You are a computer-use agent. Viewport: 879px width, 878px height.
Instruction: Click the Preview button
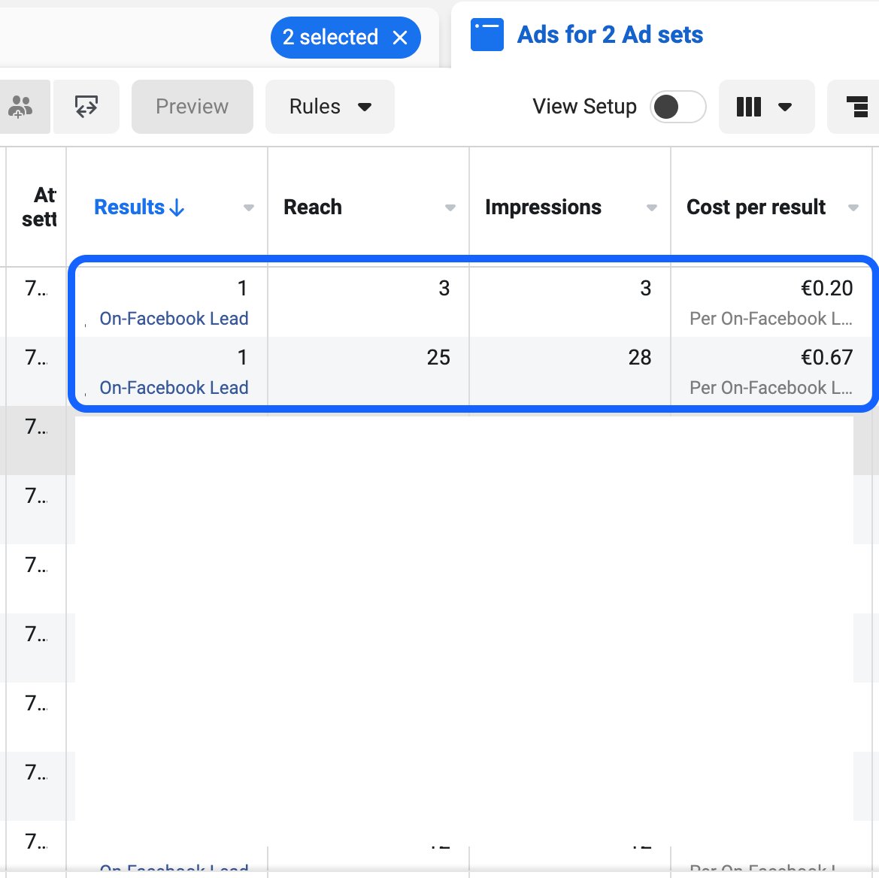coord(192,107)
